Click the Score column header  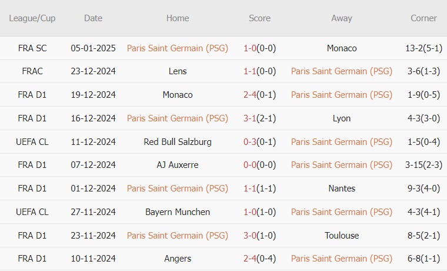pos(259,18)
